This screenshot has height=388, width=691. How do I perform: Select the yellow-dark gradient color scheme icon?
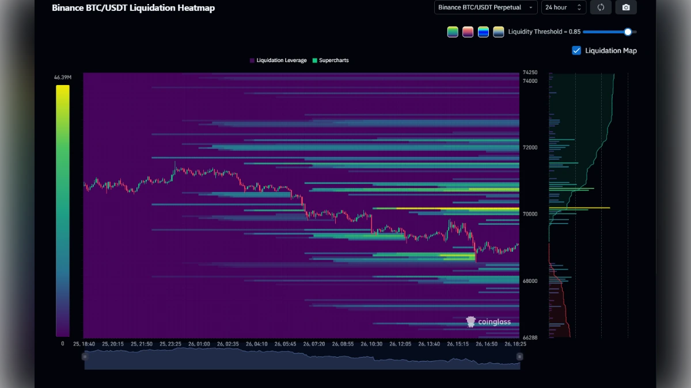click(499, 32)
